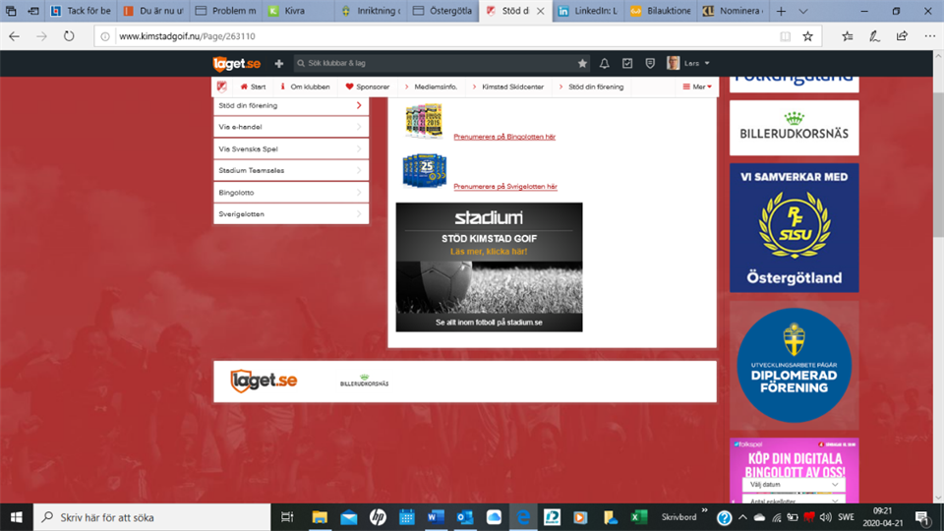Click the Stadium Stöd Kimstad GOIF banner

tap(489, 266)
